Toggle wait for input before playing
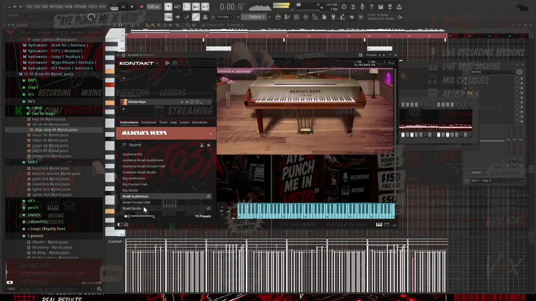Screen dimensions: 536x301 (x=177, y=7)
